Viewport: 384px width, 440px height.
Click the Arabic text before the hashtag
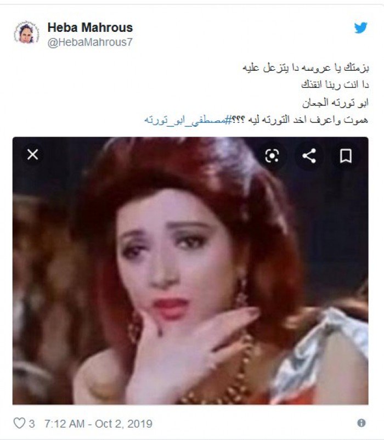click(x=300, y=120)
